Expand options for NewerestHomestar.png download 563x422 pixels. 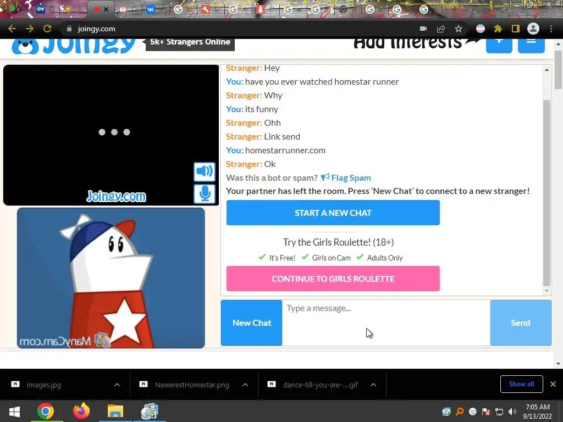[x=245, y=385]
